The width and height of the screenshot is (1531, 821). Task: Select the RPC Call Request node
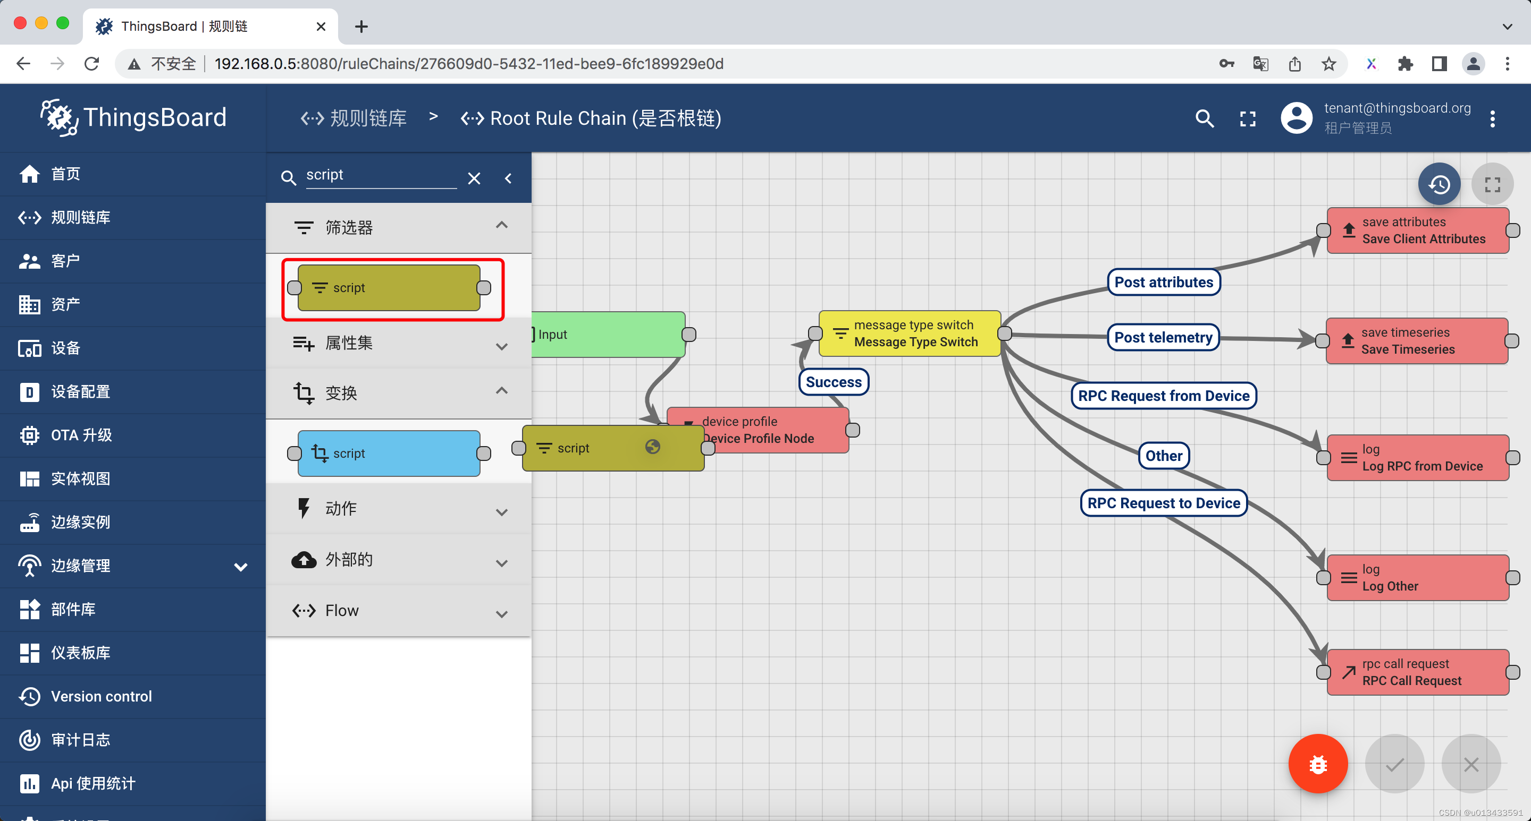(x=1417, y=672)
